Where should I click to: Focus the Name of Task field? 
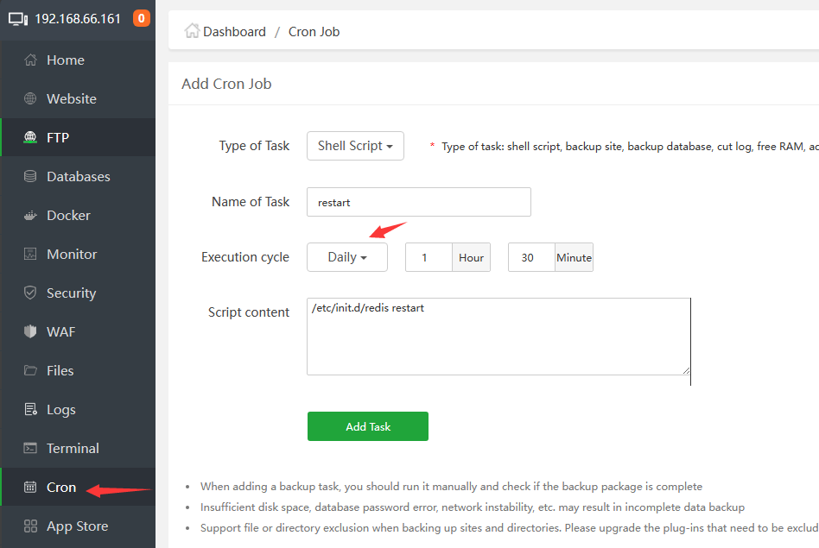pyautogui.click(x=419, y=202)
